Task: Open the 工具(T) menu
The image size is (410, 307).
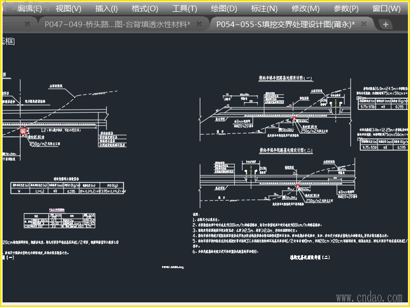Action: coord(184,9)
